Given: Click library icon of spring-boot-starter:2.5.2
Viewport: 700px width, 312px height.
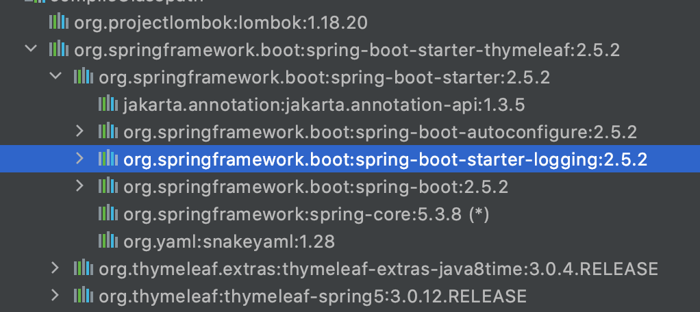Looking at the screenshot, I should [x=84, y=77].
